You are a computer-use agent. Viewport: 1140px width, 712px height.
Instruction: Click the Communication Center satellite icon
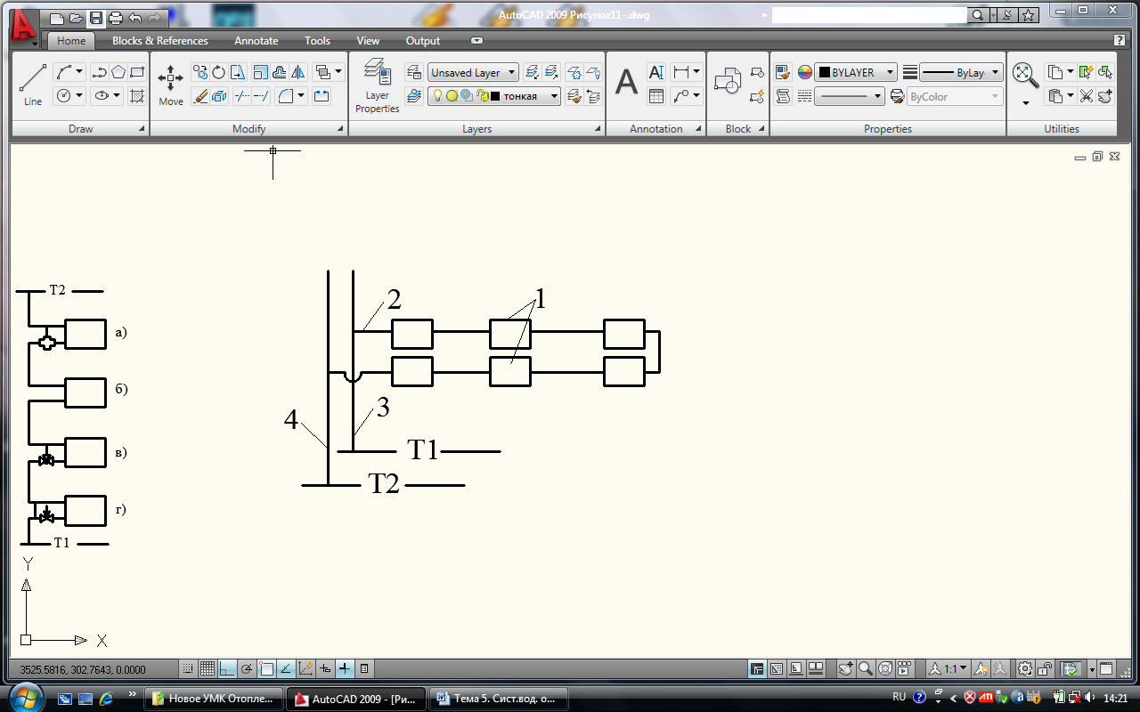tap(1006, 15)
